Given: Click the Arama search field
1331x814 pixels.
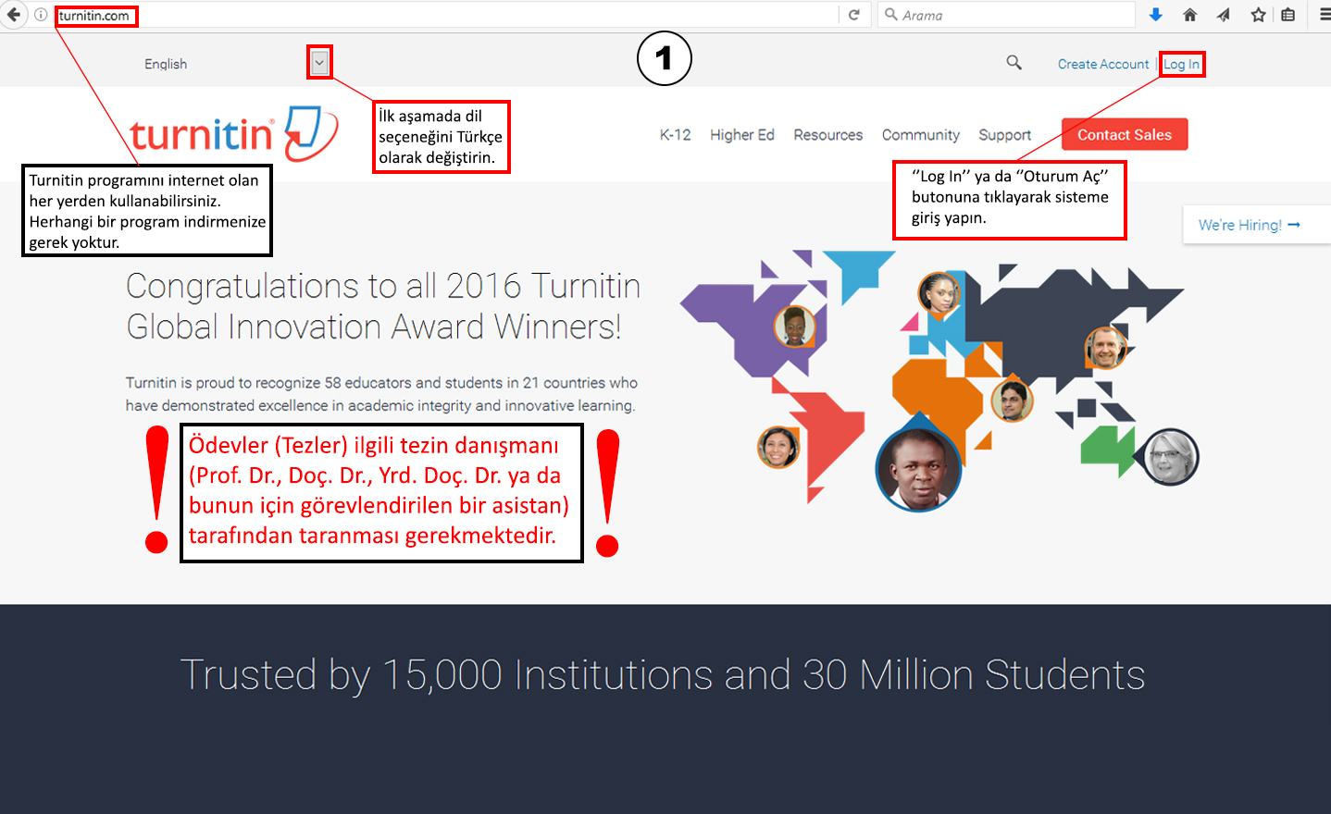Looking at the screenshot, I should 1006,15.
